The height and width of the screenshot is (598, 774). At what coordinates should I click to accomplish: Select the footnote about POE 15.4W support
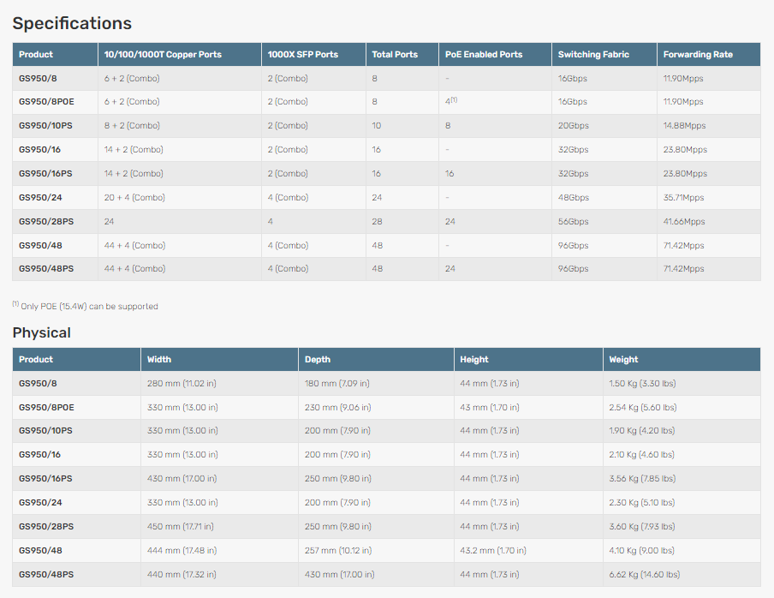pyautogui.click(x=86, y=306)
